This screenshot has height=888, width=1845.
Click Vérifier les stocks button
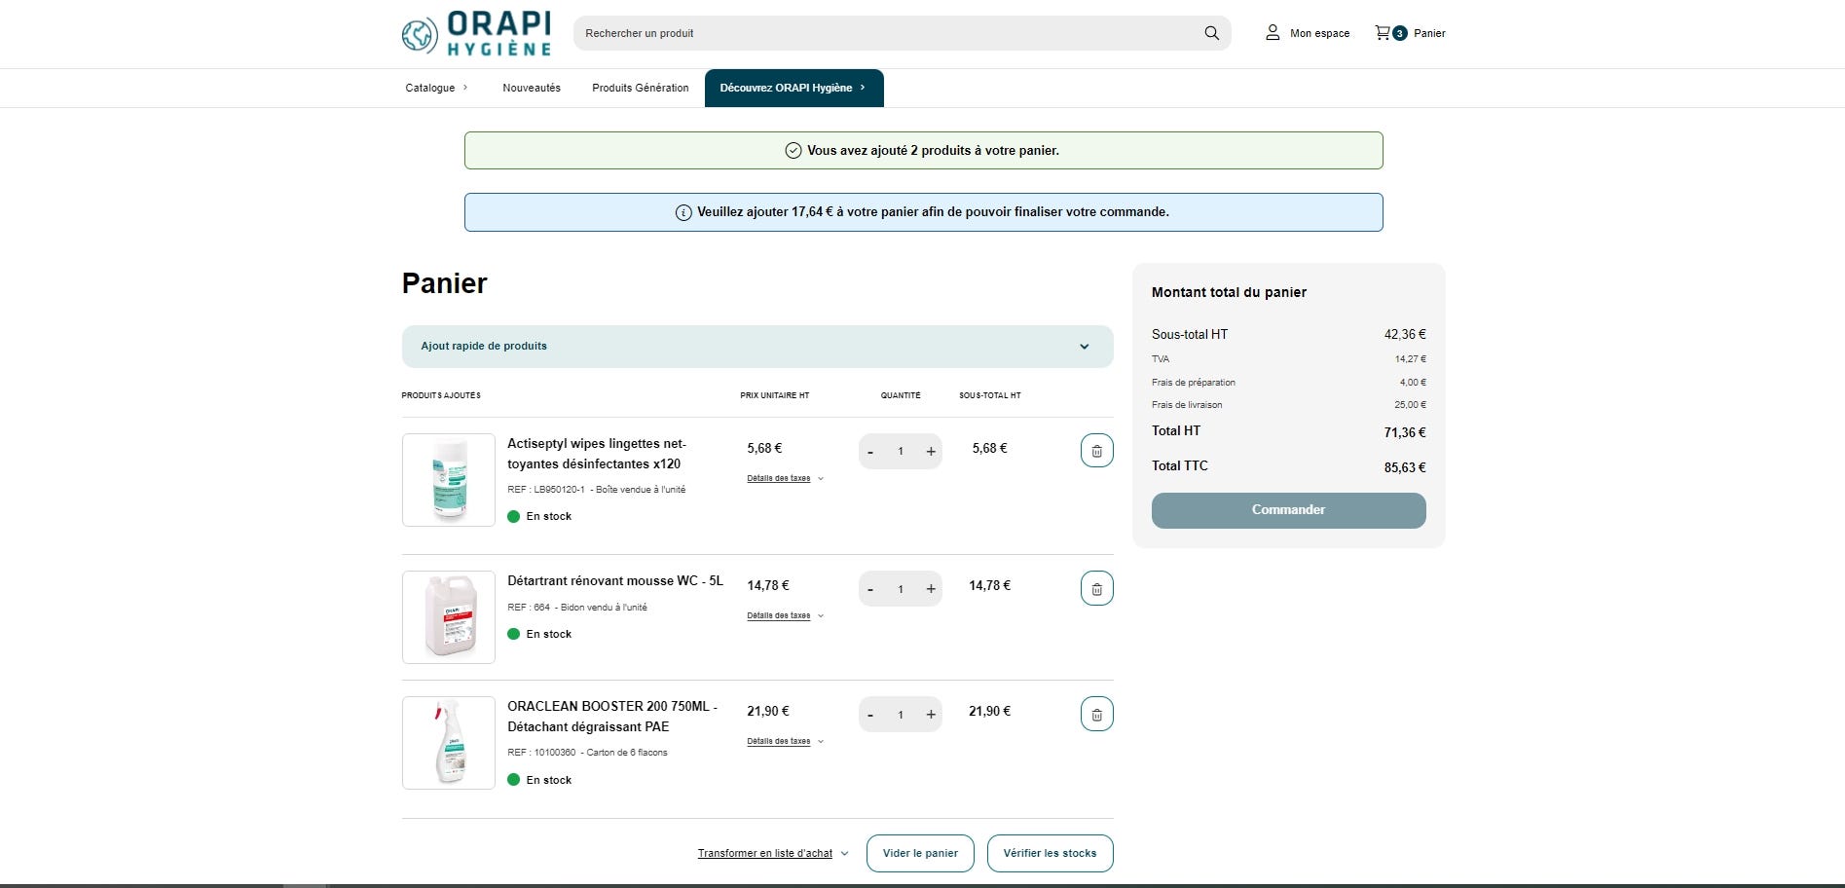[x=1050, y=853]
